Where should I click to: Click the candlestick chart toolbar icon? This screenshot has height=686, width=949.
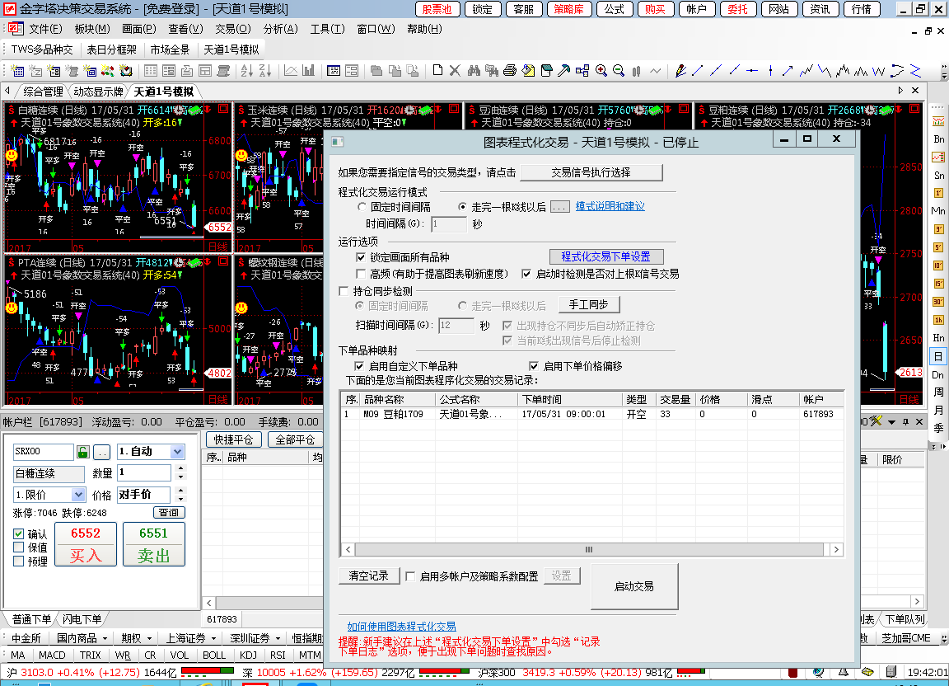(x=637, y=71)
